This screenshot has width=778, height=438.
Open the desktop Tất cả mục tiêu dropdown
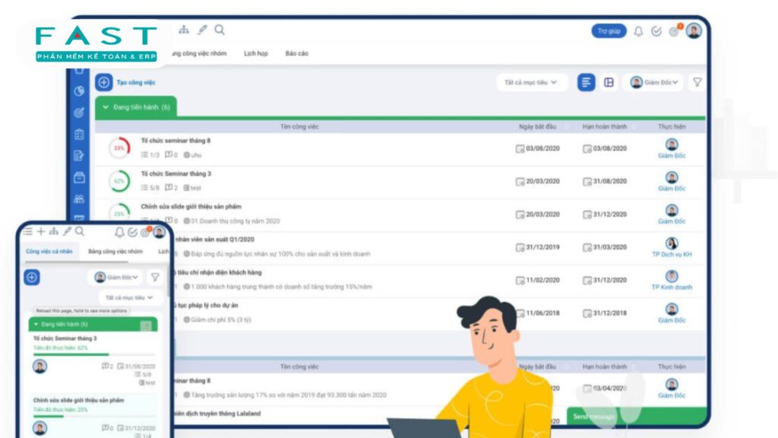530,82
